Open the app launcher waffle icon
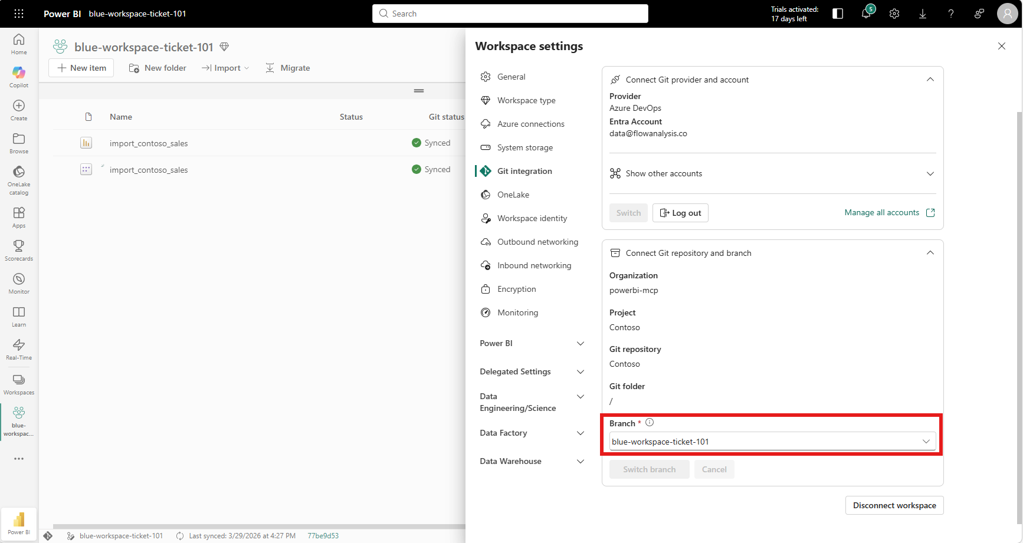 [19, 14]
